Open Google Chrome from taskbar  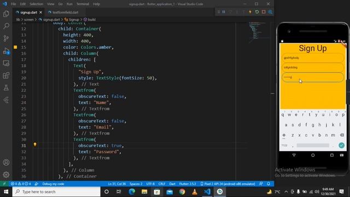point(182,192)
